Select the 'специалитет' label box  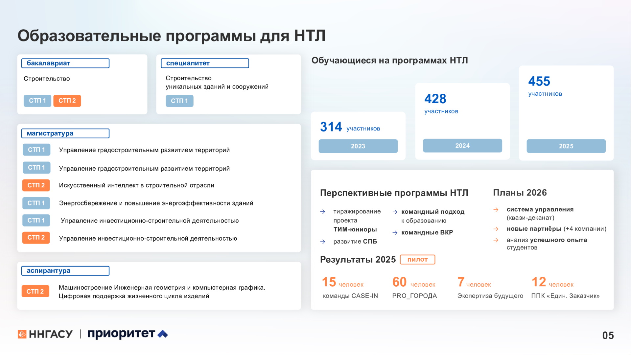click(204, 63)
